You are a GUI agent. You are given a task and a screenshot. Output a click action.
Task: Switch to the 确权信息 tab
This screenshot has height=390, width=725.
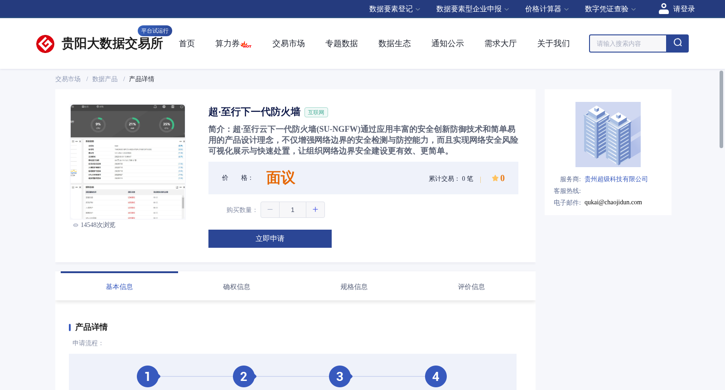point(237,287)
